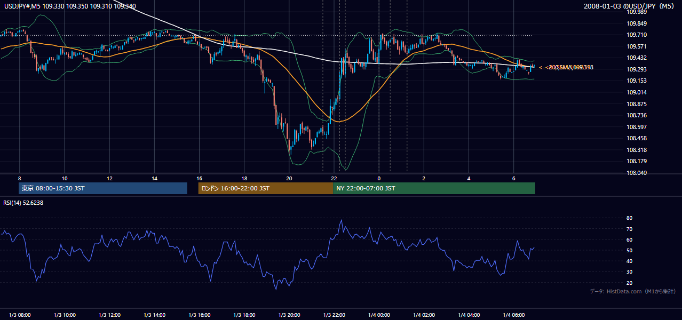
Task: Select the NY 22:00-07:00 JST session bar
Action: coord(434,188)
